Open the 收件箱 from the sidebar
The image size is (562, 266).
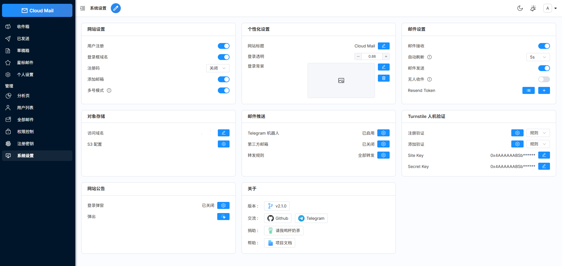point(23,26)
